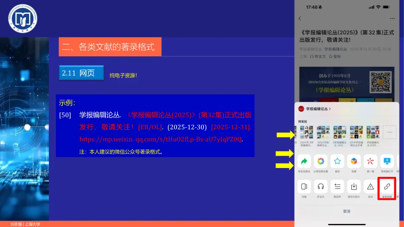Tap the 转发给 section label
This screenshot has width=404, height=227.
pos(303,121)
